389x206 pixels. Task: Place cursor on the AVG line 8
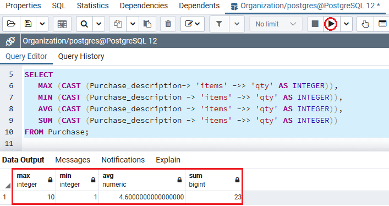tap(190, 109)
